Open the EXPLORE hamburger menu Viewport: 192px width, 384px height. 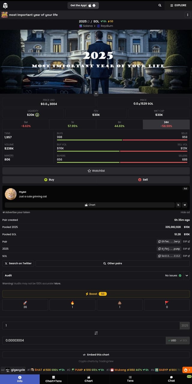178,5
